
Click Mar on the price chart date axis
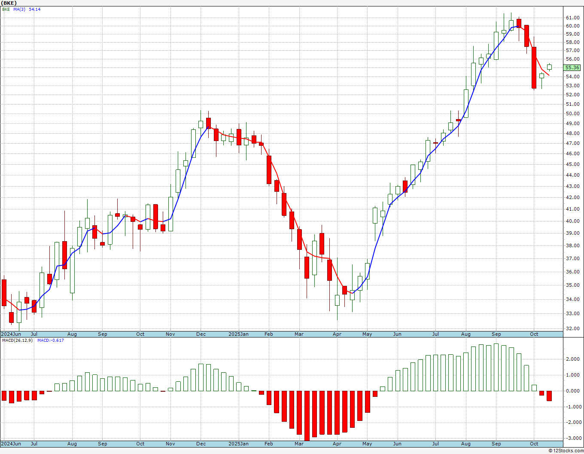299,334
